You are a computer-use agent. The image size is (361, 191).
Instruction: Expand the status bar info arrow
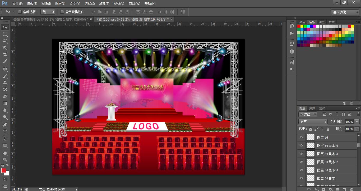[77, 189]
